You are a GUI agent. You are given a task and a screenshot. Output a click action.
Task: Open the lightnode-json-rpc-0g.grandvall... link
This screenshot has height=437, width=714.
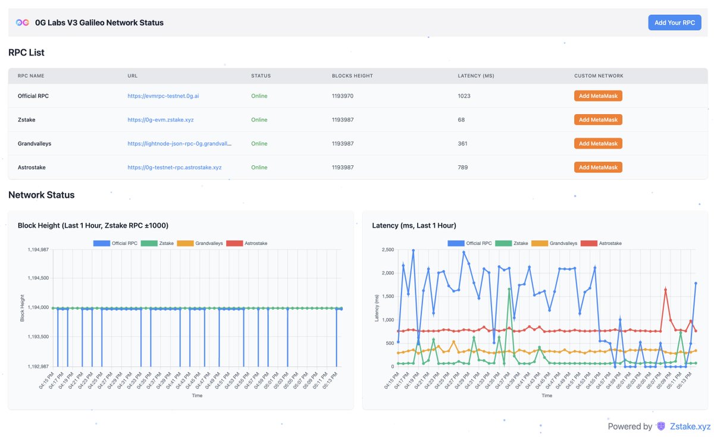coord(180,143)
